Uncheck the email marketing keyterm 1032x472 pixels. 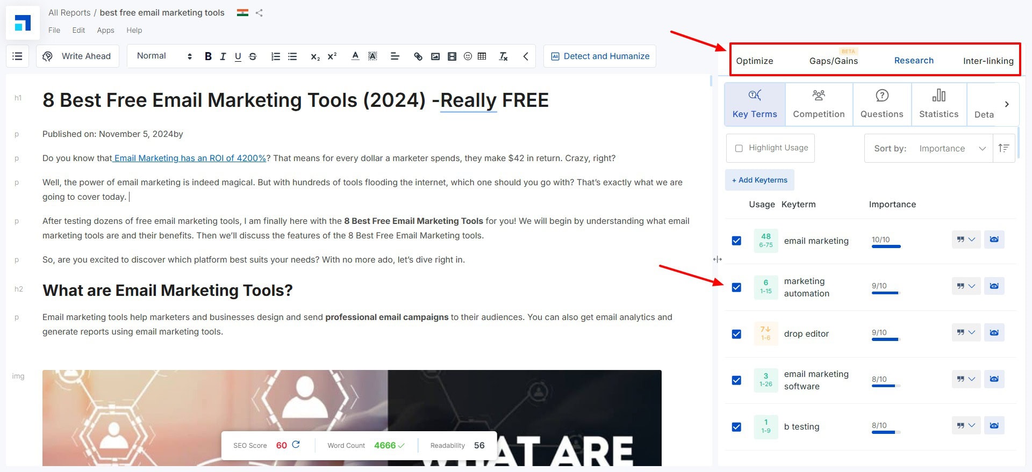tap(736, 241)
